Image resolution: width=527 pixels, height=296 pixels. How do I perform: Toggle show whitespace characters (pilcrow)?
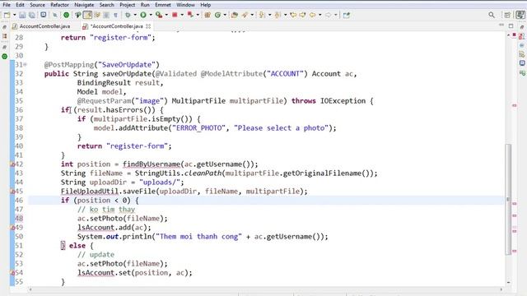point(115,15)
